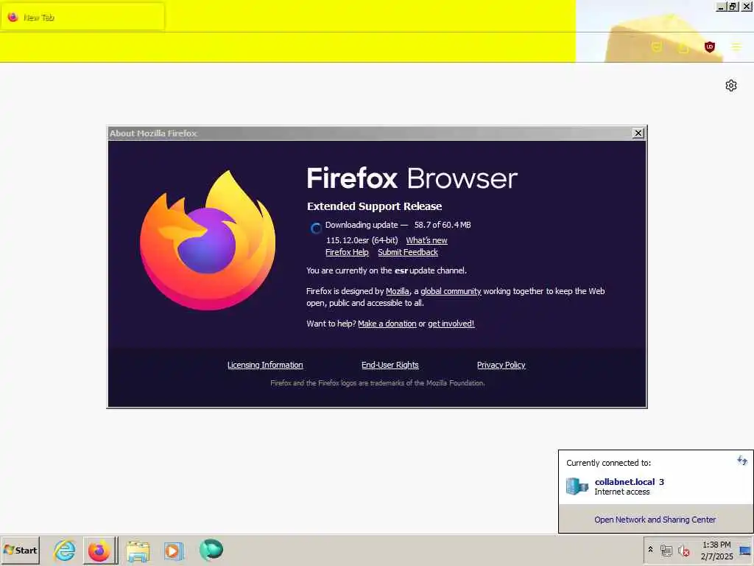This screenshot has height=566, width=754.
Task: Open the Windows Start button
Action: tap(20, 550)
